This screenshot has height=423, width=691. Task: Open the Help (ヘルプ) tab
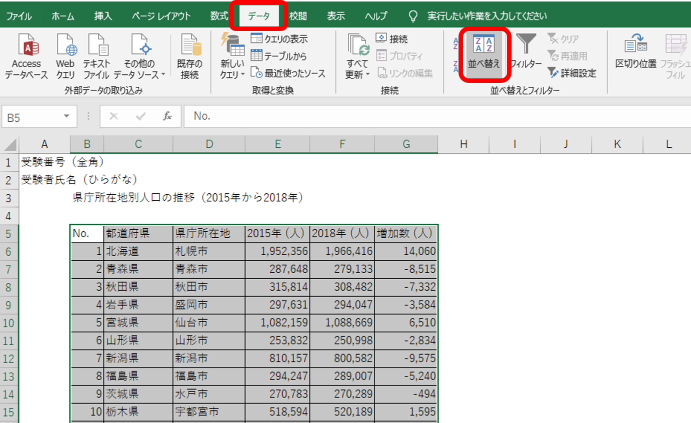[376, 16]
